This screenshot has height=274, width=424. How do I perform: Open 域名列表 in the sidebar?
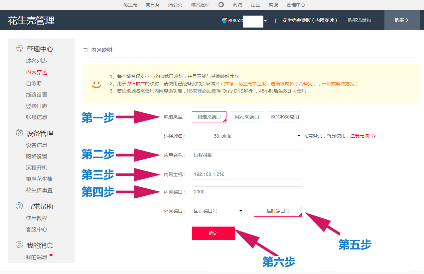click(x=37, y=61)
